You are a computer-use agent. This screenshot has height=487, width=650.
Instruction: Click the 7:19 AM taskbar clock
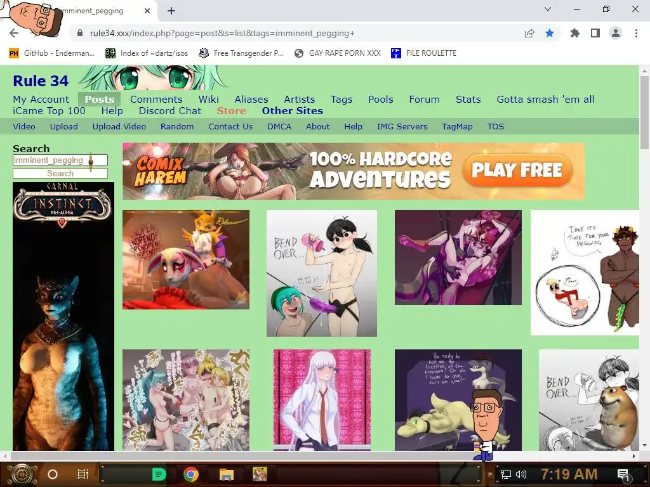[x=569, y=474]
